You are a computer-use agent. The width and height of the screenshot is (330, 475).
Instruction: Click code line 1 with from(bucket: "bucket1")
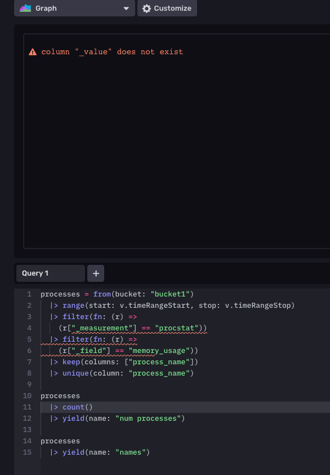(x=117, y=294)
